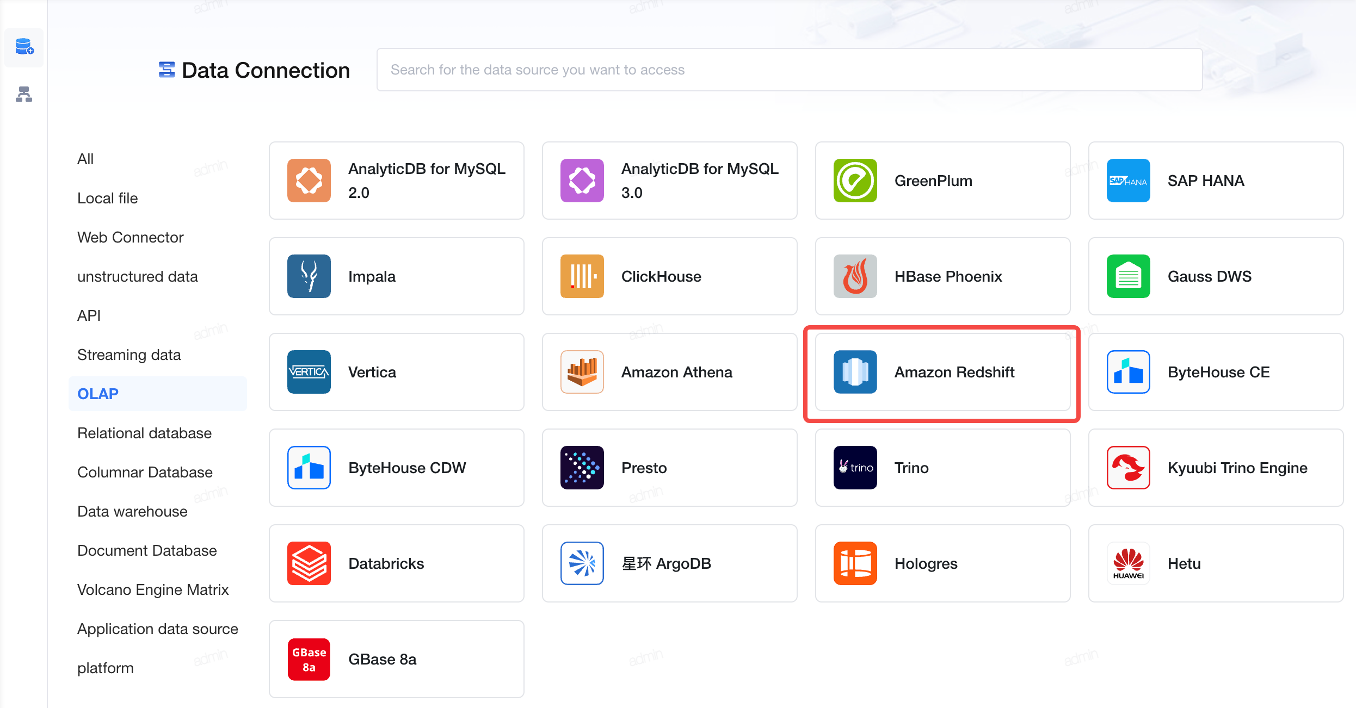The image size is (1356, 708).
Task: Choose the SAP HANA icon
Action: point(1128,181)
